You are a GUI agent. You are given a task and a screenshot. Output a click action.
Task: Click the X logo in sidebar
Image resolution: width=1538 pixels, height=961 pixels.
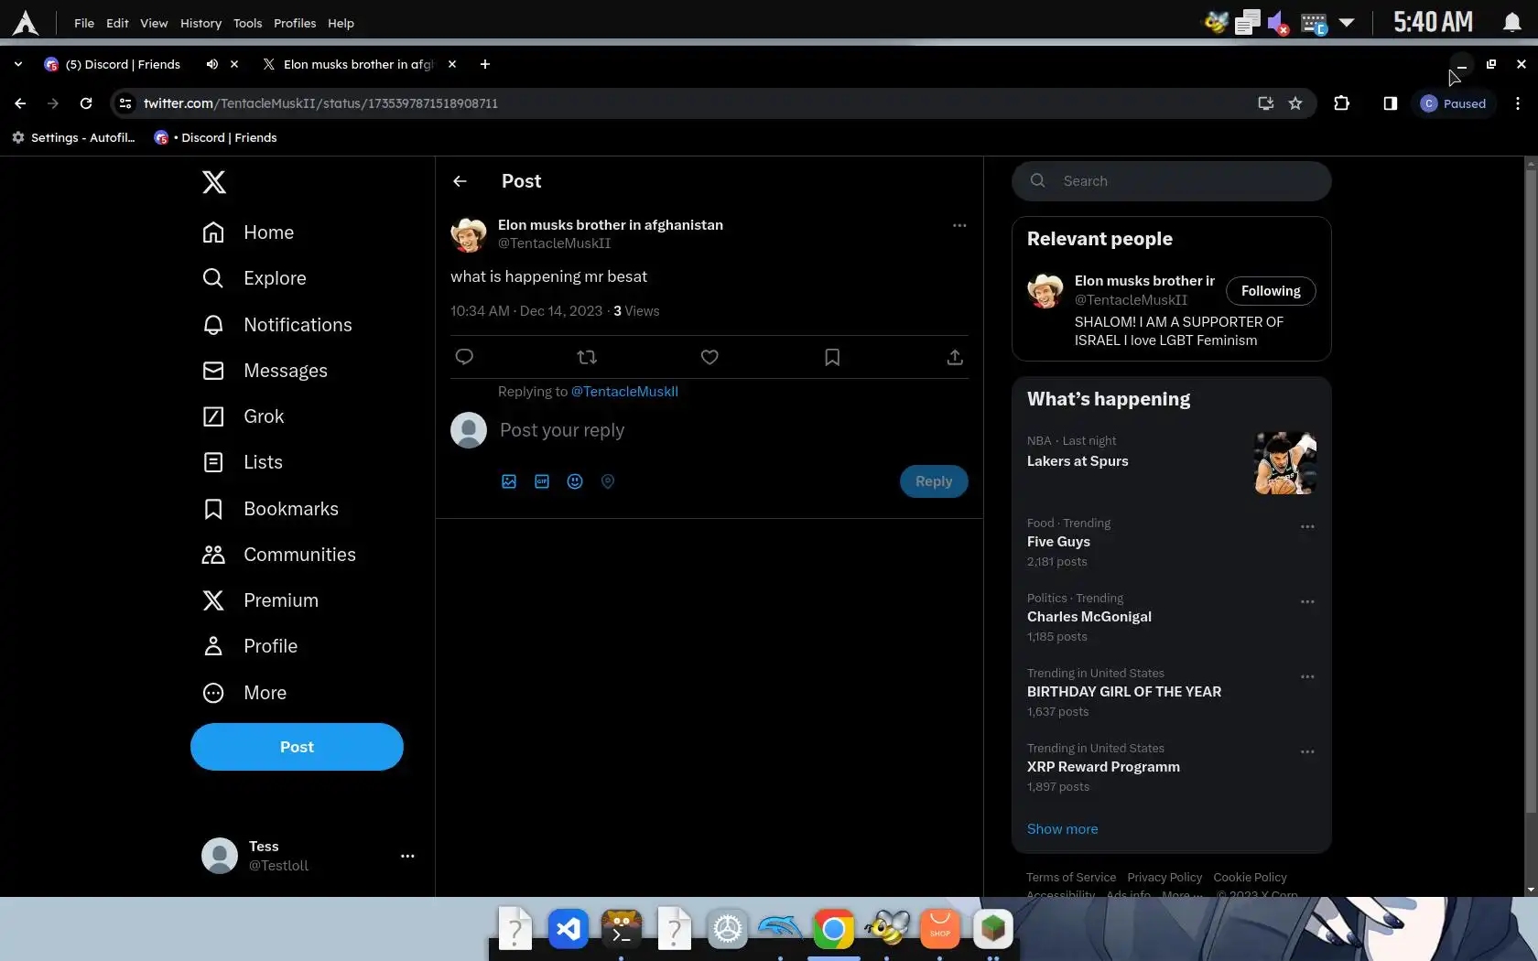pos(213,182)
